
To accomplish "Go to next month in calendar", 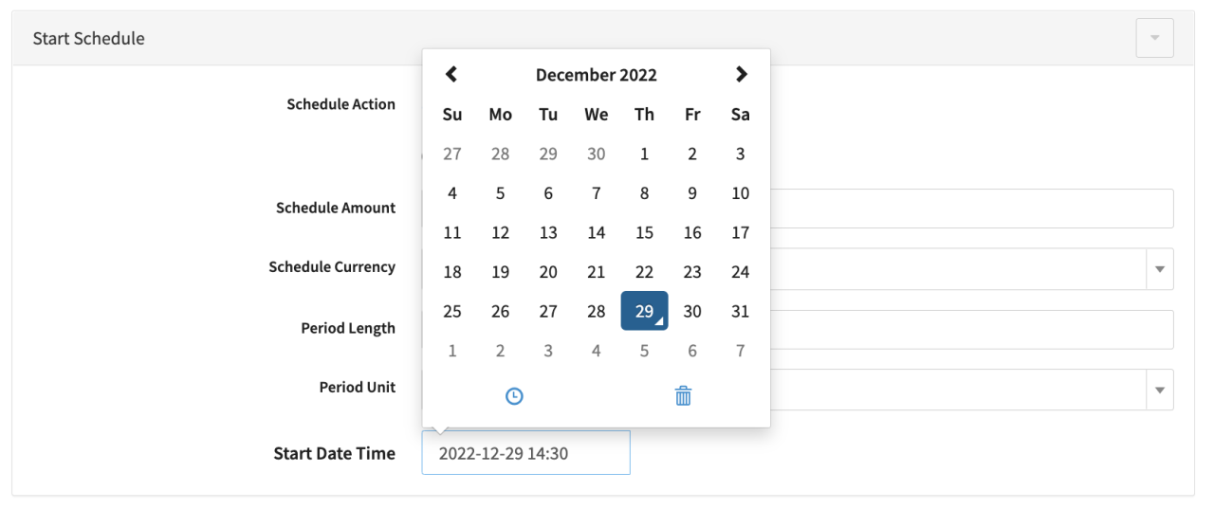I will coord(741,74).
